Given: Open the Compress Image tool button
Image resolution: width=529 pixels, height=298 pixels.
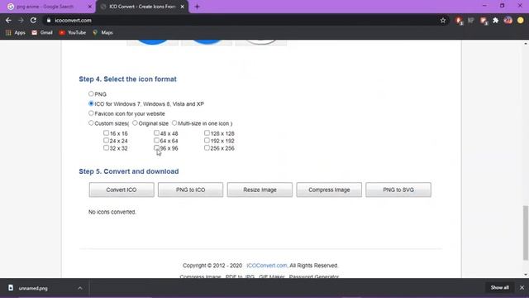Looking at the screenshot, I should (x=329, y=190).
